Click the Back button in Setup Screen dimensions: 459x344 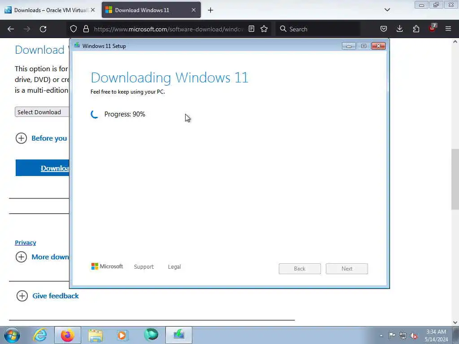click(x=300, y=269)
